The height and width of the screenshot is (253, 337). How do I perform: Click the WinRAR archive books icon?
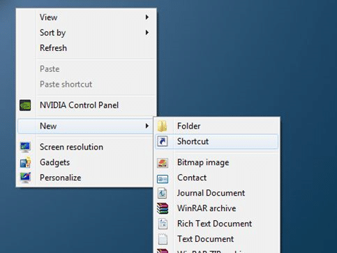[163, 208]
